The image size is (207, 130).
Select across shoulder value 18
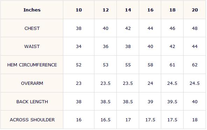coord(195,120)
